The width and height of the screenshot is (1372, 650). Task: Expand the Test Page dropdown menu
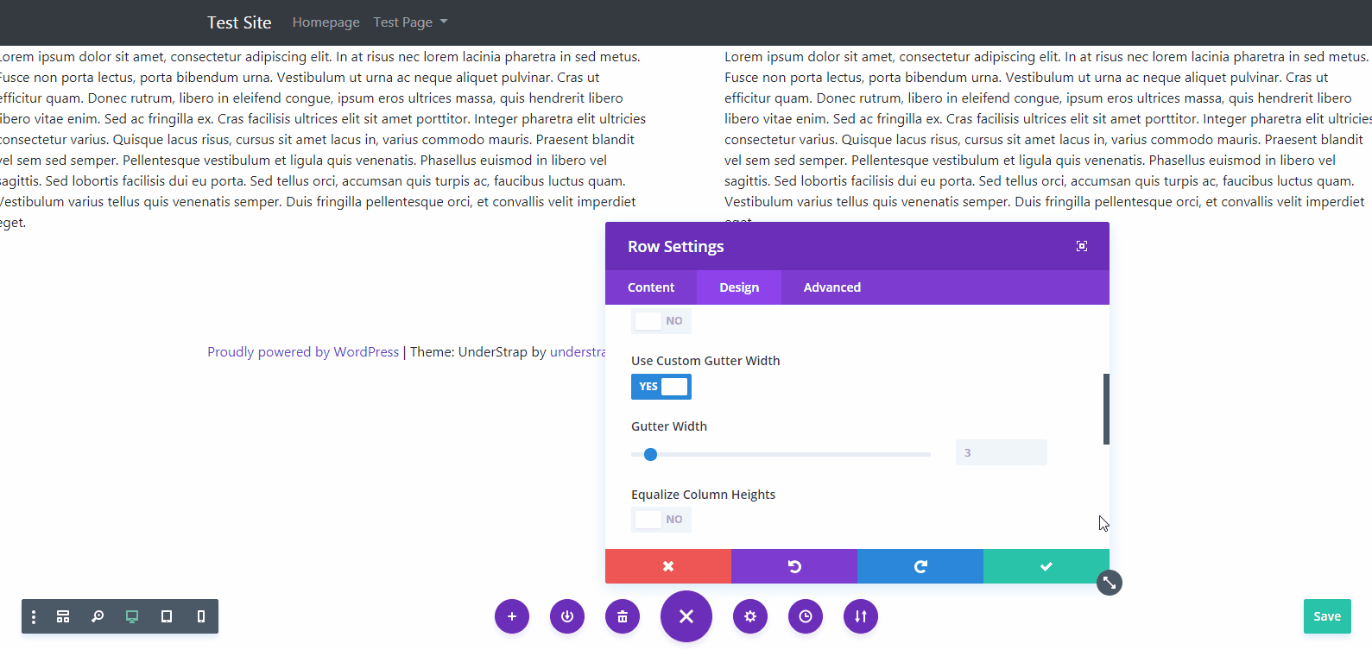point(410,22)
